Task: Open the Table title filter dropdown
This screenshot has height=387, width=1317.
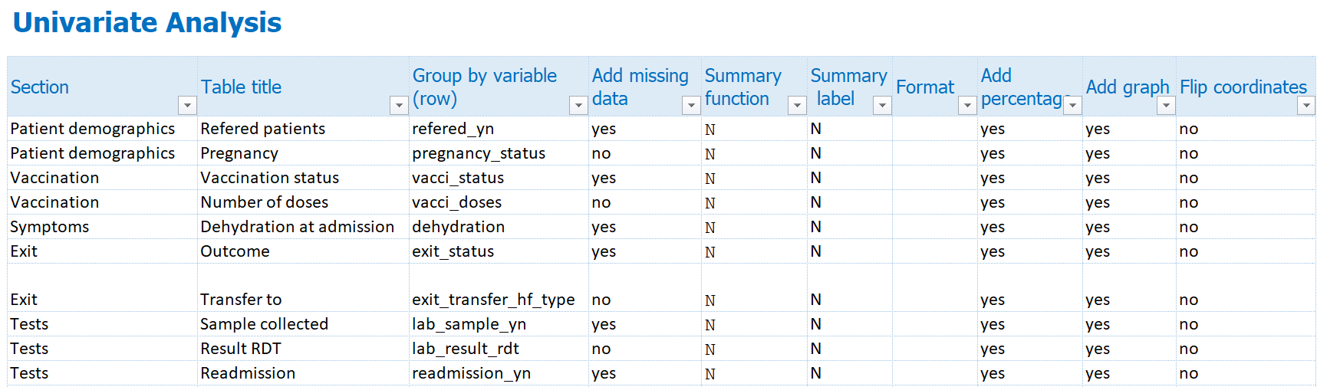Action: (x=399, y=105)
